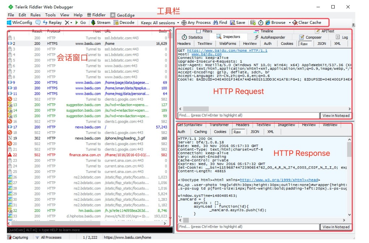Viewport: 369px width, 243px height.
Task: Replay the selected session
Action: [x=52, y=22]
